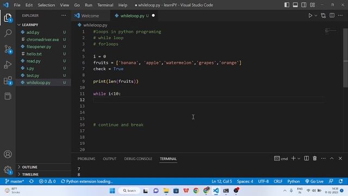Screen dimensions: 348x196
Task: Expand the OUTLINE section
Action: tap(29, 167)
